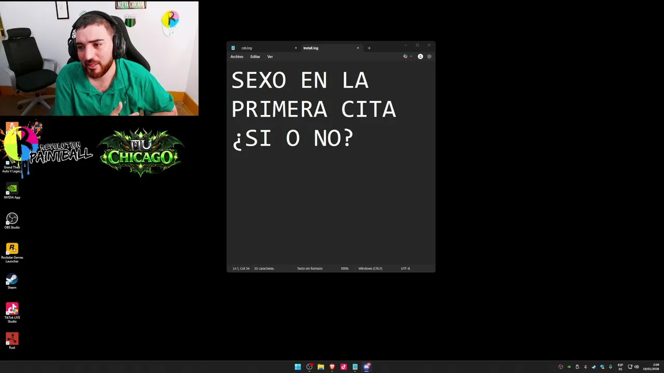664x373 pixels.
Task: Expand the Copilot dropdown arrow in Notepad
Action: [411, 56]
